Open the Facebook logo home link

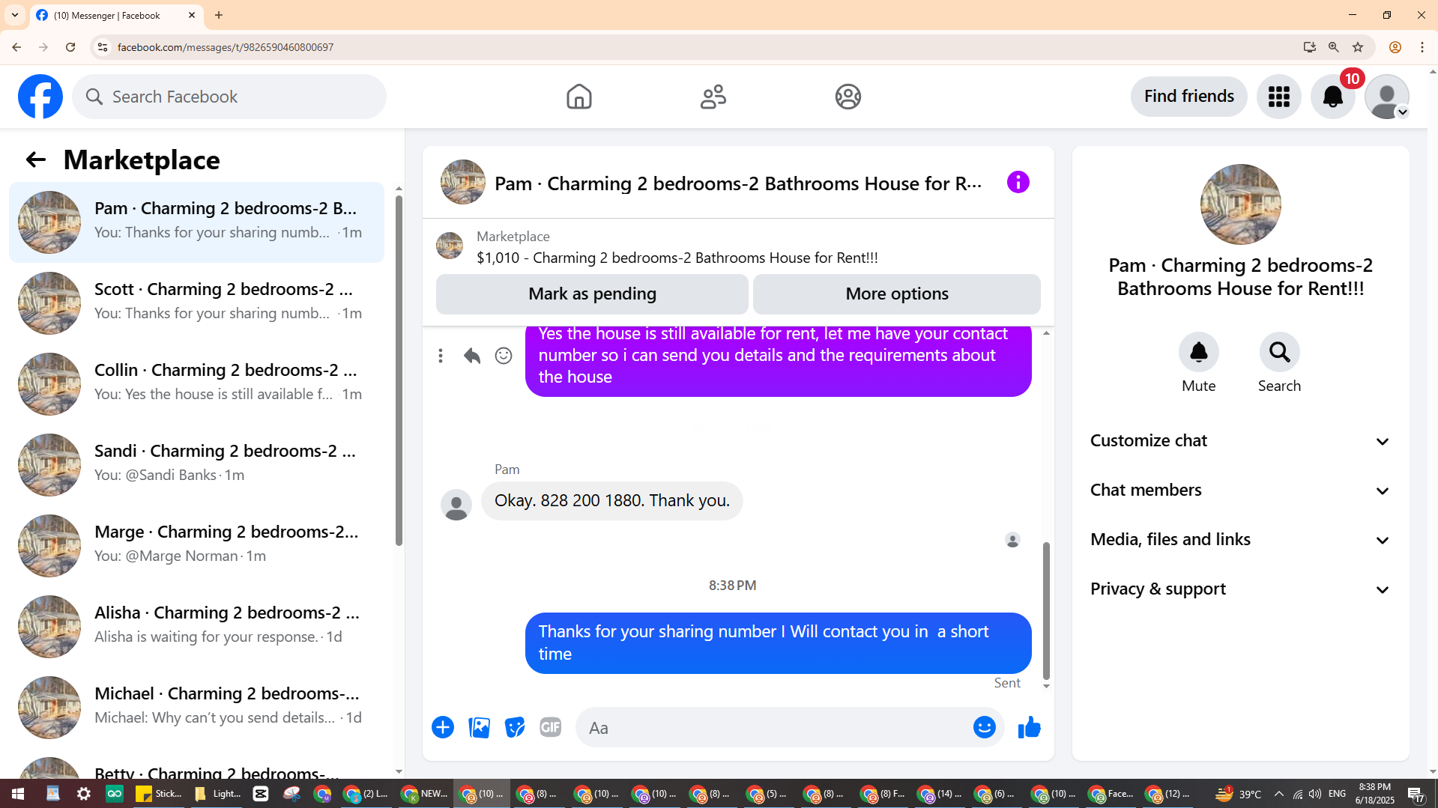(40, 97)
